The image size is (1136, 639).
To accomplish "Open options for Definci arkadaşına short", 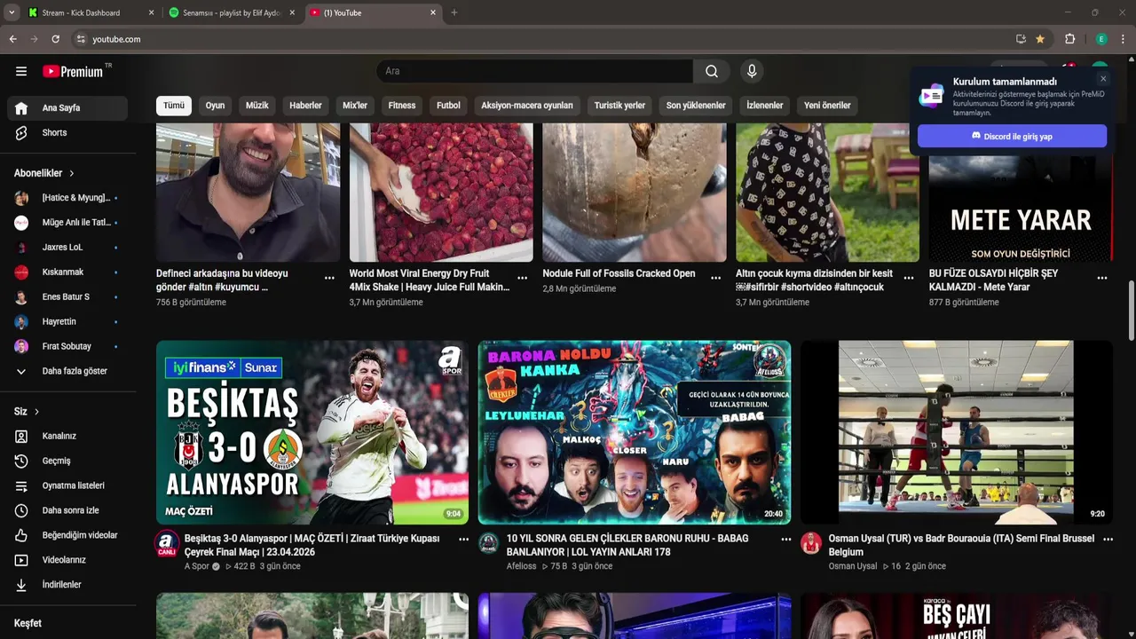I will coord(329,278).
